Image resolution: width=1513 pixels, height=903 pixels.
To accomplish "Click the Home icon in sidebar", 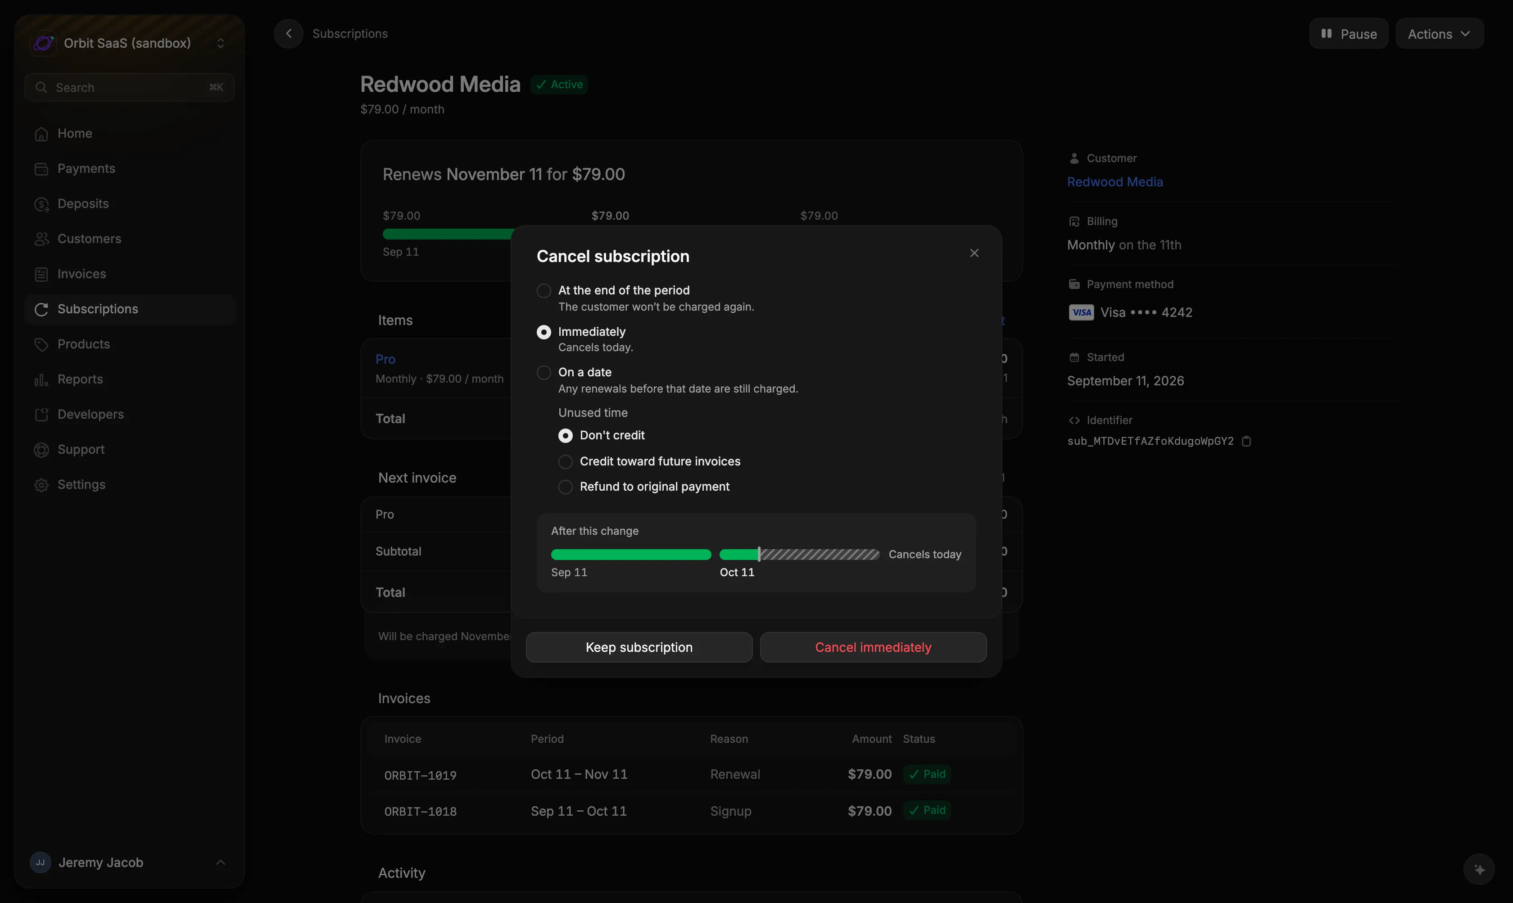I will 41,134.
